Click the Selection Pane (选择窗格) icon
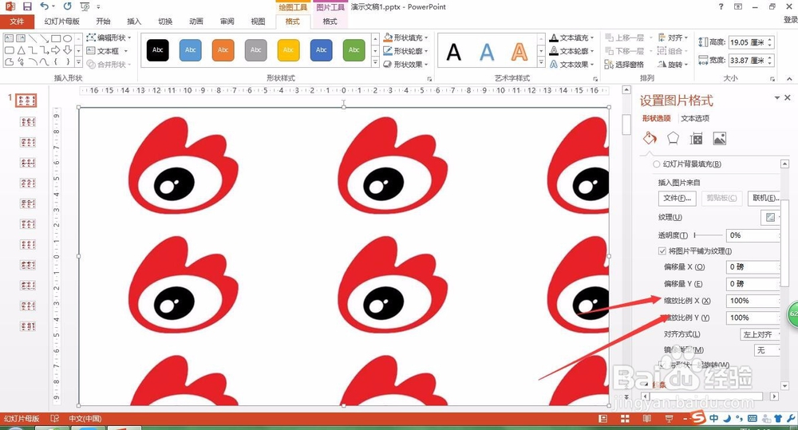The width and height of the screenshot is (798, 430). coord(625,64)
